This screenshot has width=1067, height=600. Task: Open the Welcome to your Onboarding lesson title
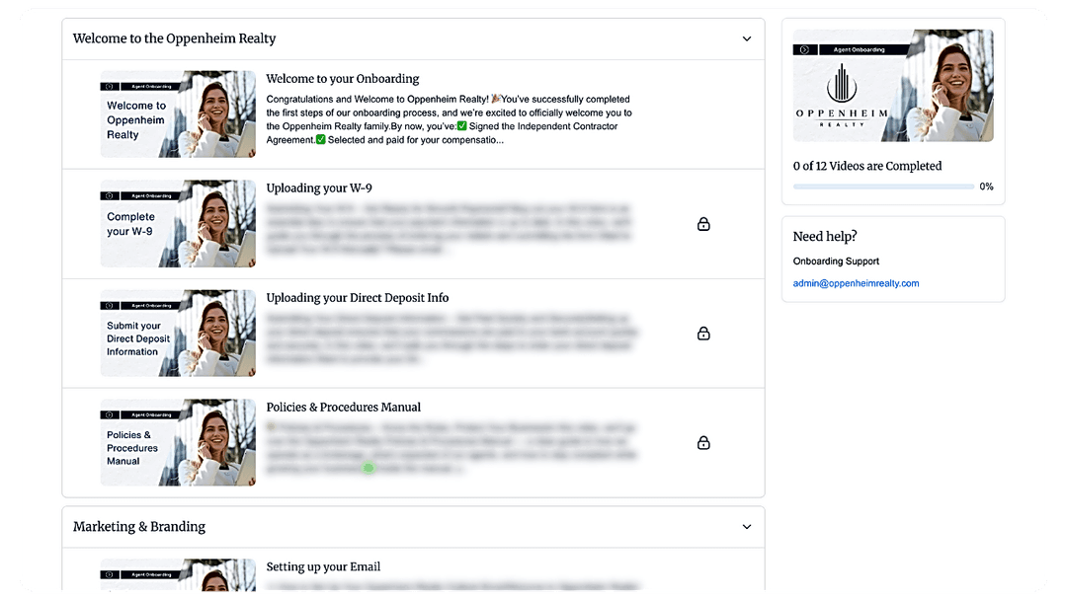click(x=342, y=79)
